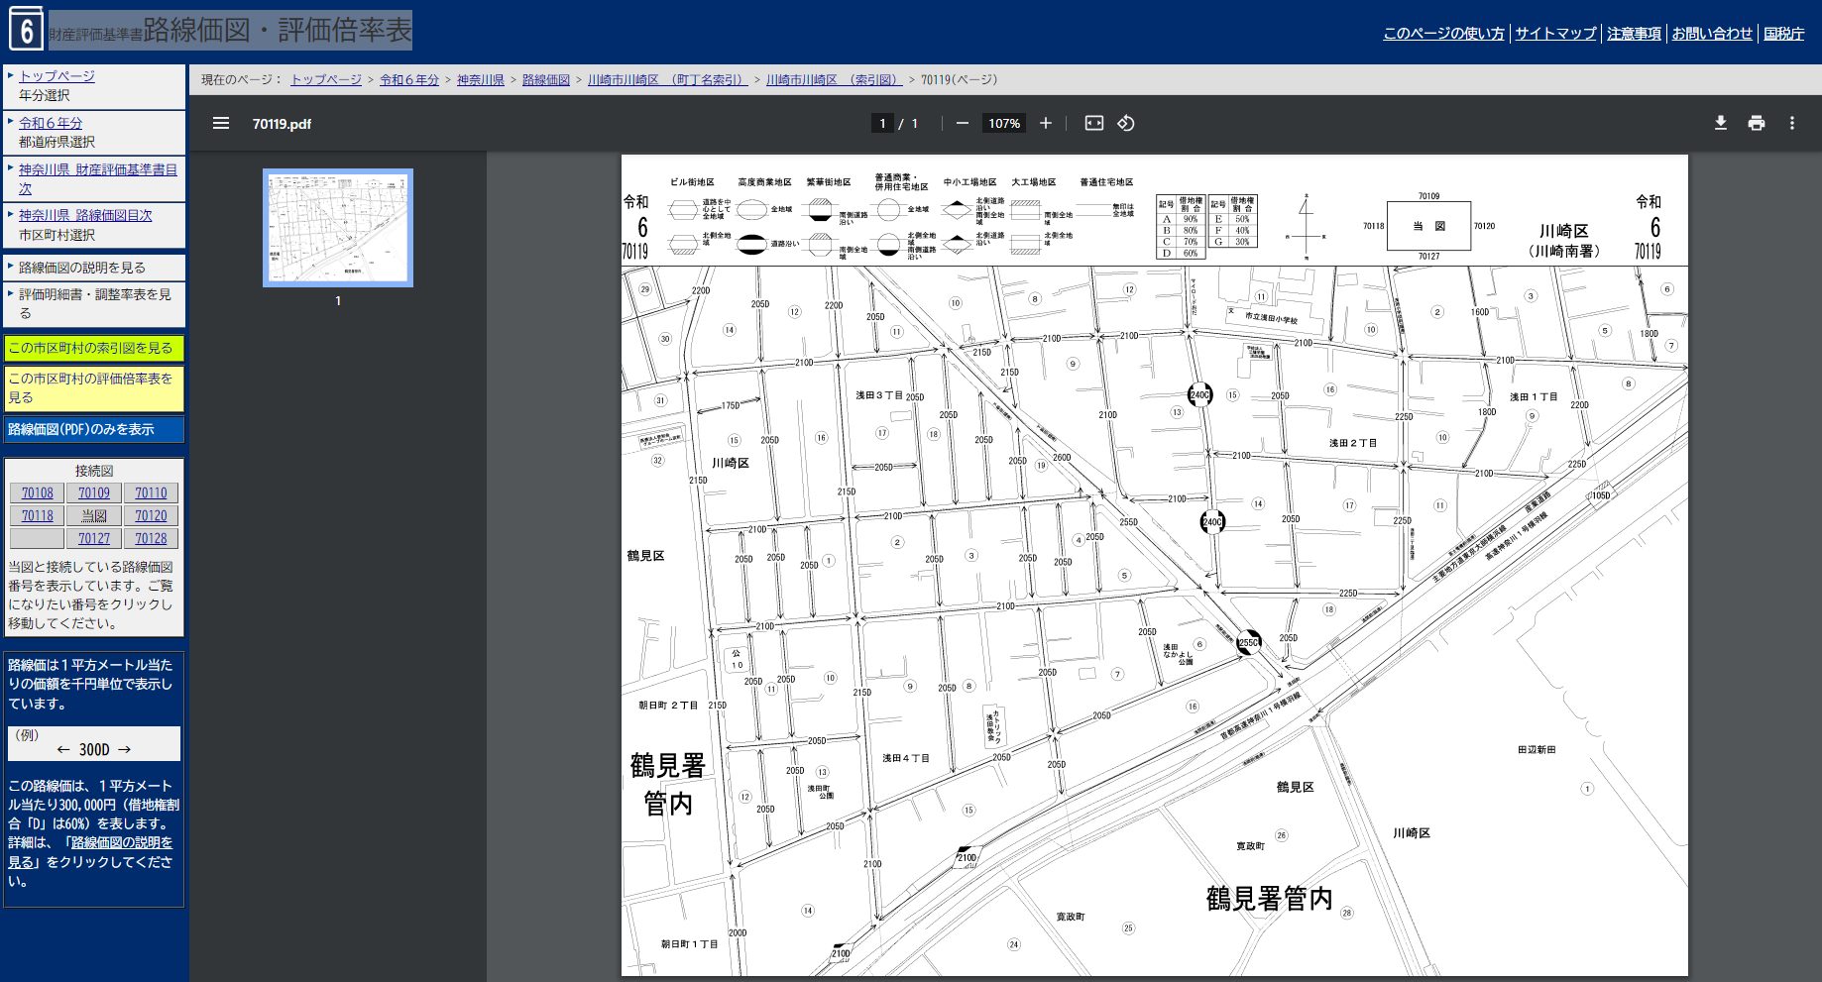
Task: Open 路線価図の説明を見る link in explanation box
Action: [91, 852]
